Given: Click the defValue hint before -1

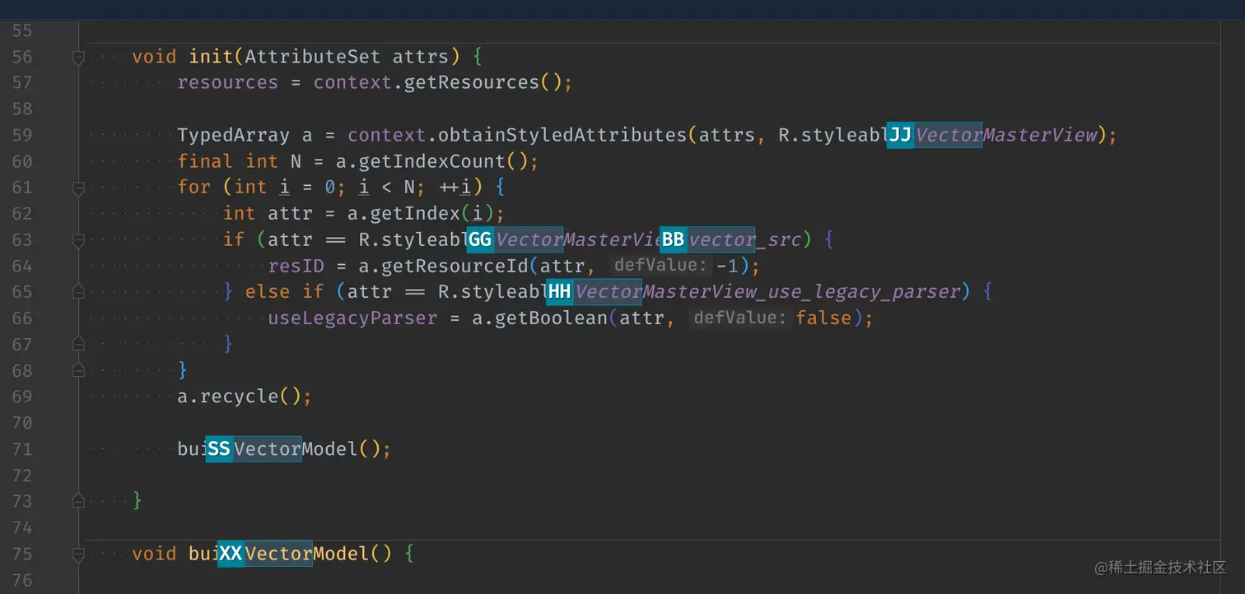Looking at the screenshot, I should tap(660, 266).
